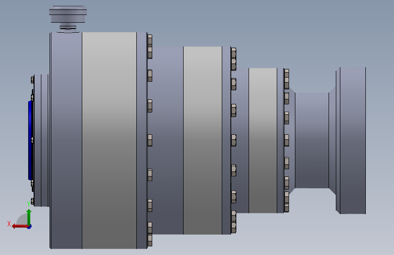Select the largest light-gray ring gear housing
Image resolution: width=394 pixels, height=255 pixels.
(x=110, y=141)
